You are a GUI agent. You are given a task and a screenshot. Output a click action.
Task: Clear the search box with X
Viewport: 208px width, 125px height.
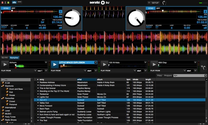(206, 76)
